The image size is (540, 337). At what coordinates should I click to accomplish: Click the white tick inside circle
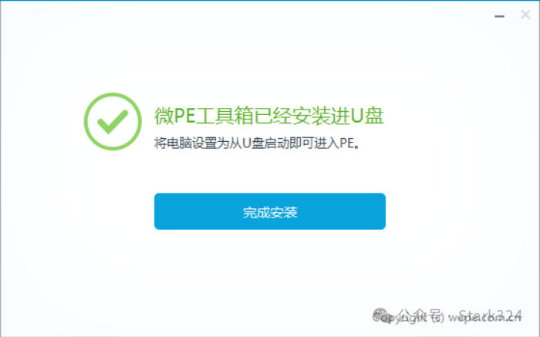coord(113,122)
